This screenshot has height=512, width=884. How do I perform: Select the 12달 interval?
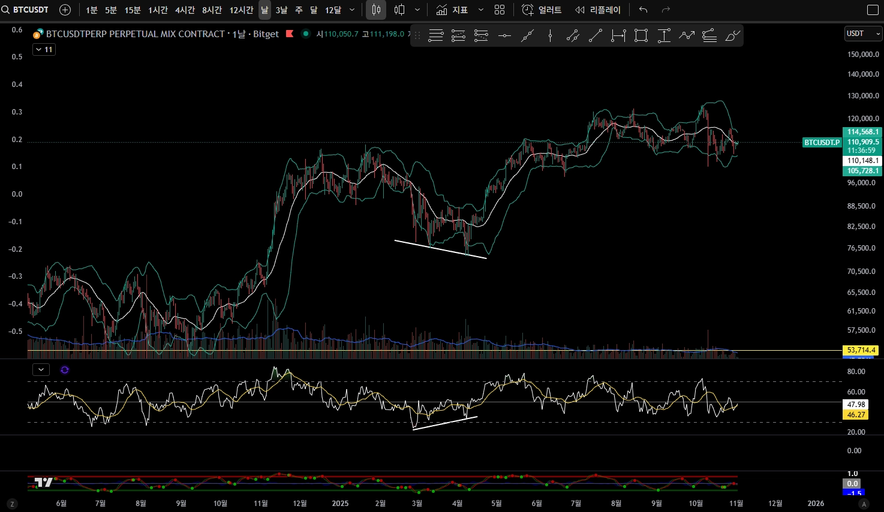click(x=333, y=10)
